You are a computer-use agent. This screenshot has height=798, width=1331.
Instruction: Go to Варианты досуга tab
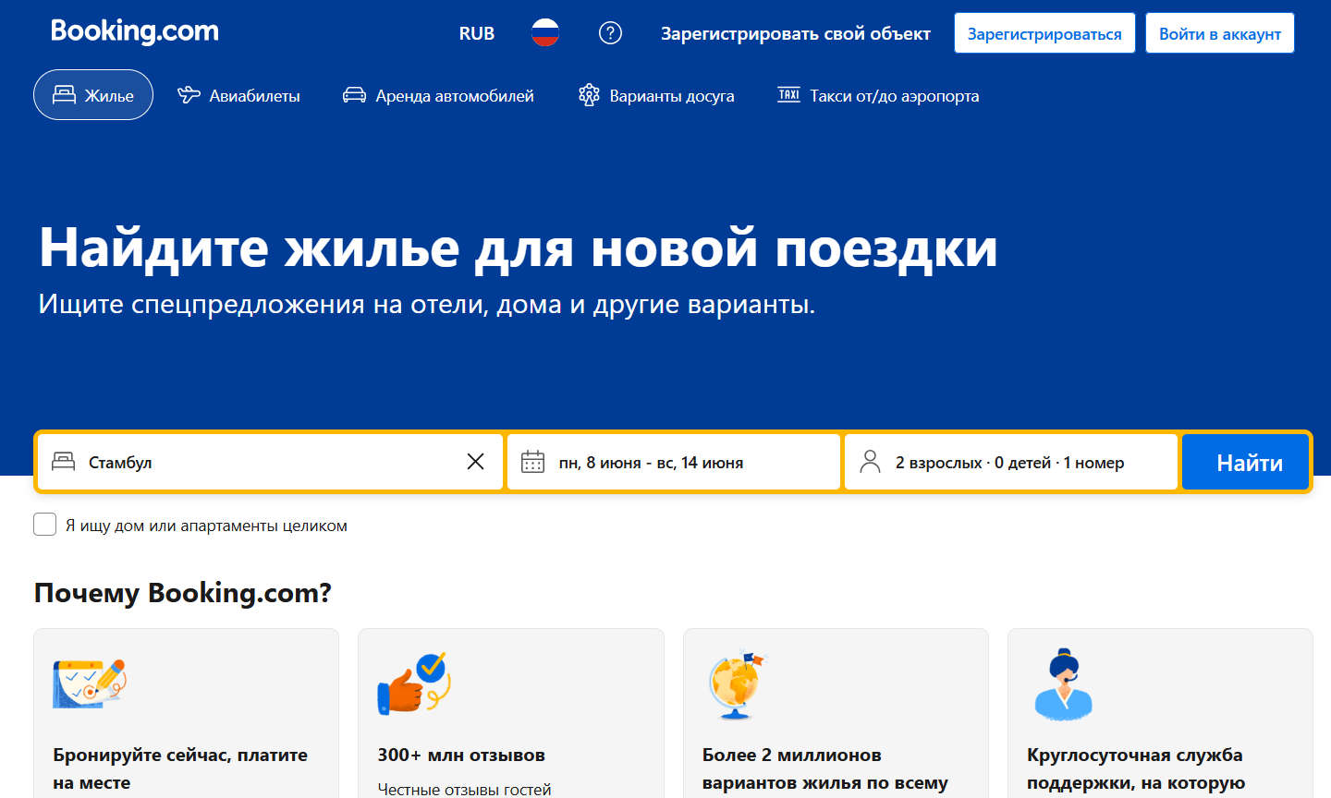pyautogui.click(x=656, y=95)
